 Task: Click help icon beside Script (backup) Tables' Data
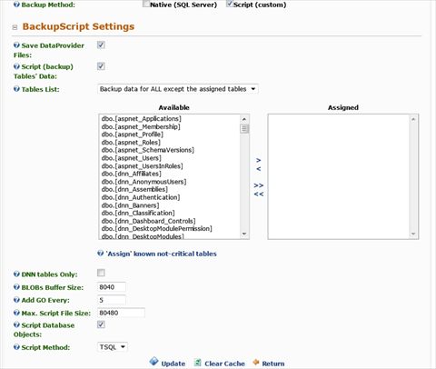coord(16,66)
